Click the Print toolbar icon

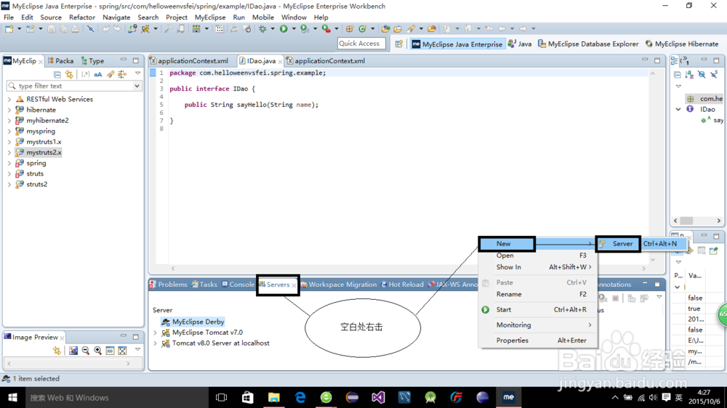point(75,29)
